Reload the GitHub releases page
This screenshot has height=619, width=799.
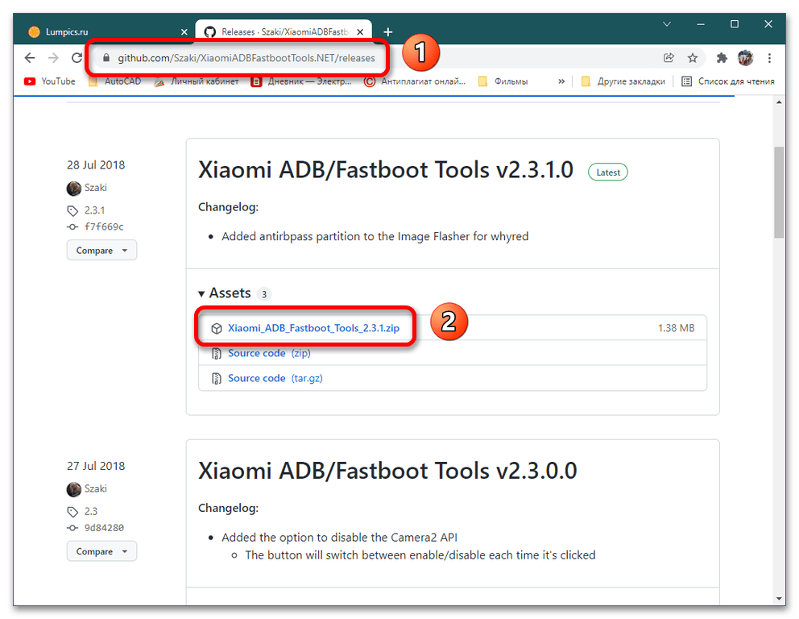coord(77,58)
